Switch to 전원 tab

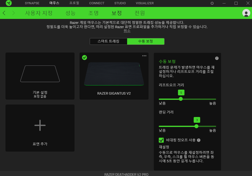[140, 13]
